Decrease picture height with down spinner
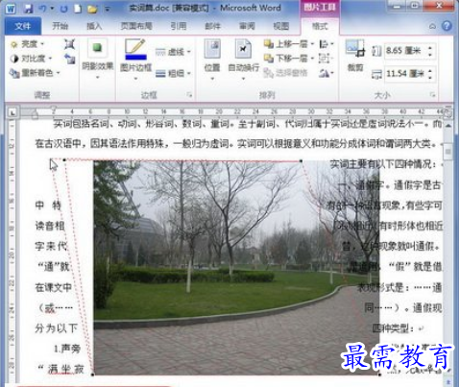 430,54
